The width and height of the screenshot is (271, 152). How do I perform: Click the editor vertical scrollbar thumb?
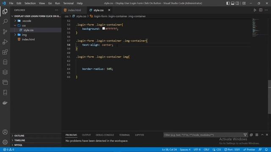(269, 97)
